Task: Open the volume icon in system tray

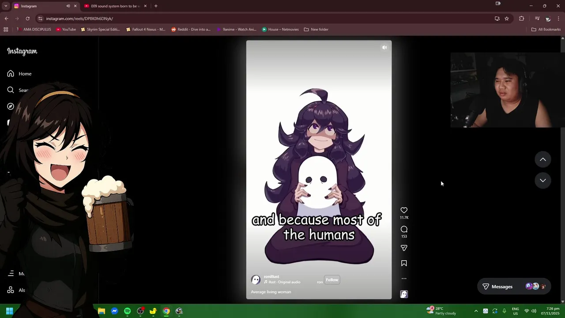Action: pos(534,311)
